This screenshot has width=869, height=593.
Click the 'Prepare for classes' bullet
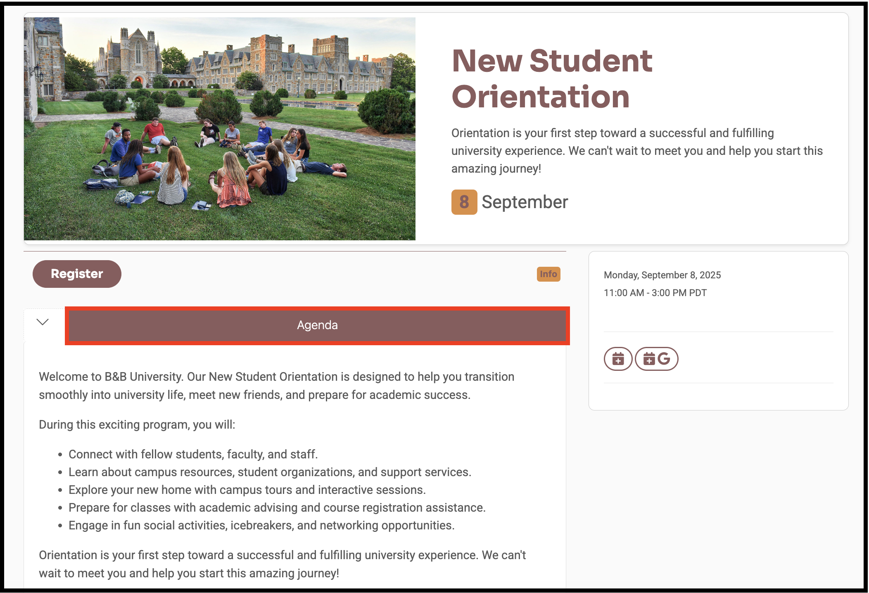point(277,508)
